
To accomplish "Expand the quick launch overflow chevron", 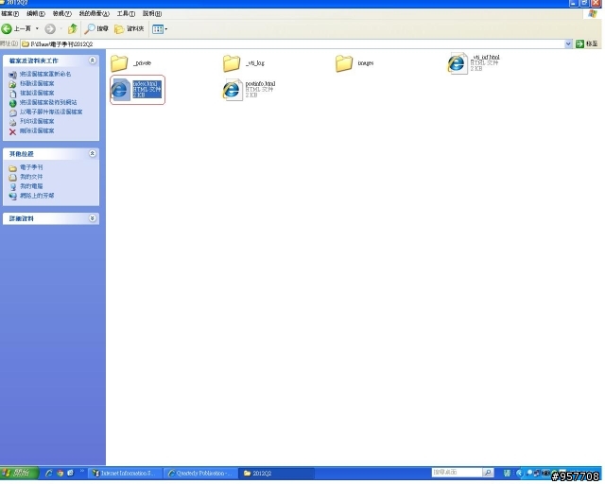I will (x=82, y=471).
